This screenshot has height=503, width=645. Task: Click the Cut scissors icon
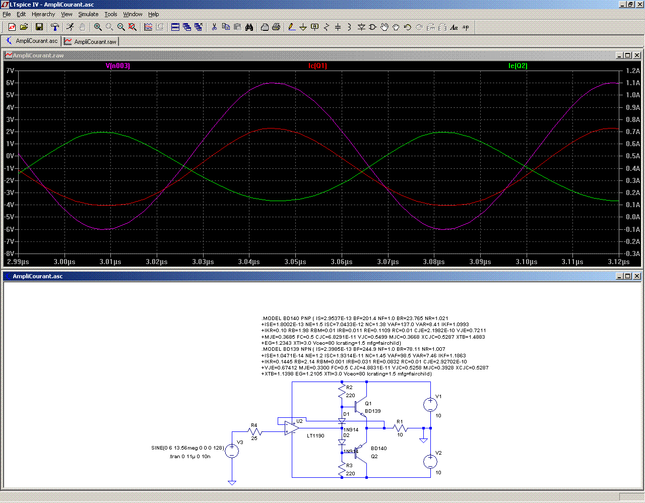(214, 27)
